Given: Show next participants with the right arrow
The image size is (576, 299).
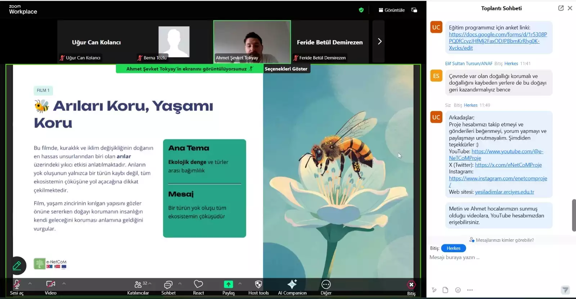Looking at the screenshot, I should pos(379,41).
